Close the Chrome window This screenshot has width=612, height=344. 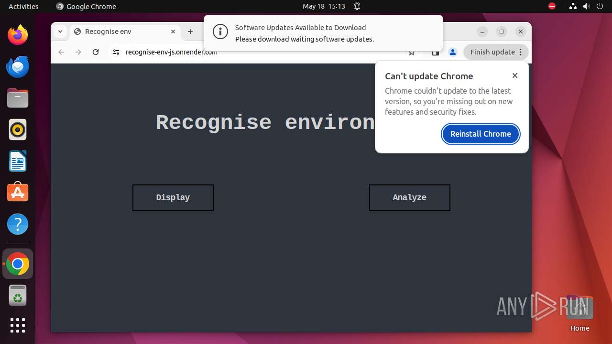tap(521, 32)
